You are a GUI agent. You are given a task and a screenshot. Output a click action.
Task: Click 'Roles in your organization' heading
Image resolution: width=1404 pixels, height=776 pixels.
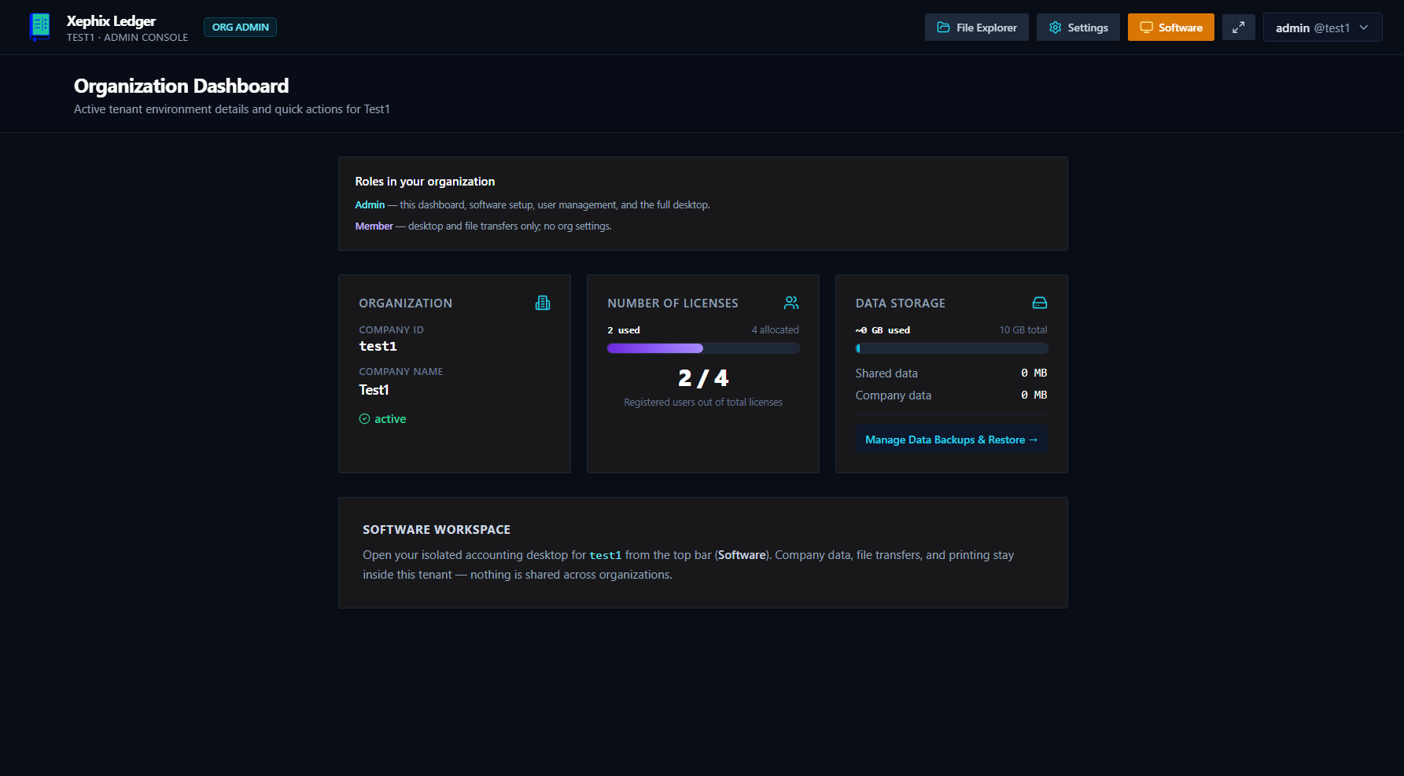click(425, 182)
